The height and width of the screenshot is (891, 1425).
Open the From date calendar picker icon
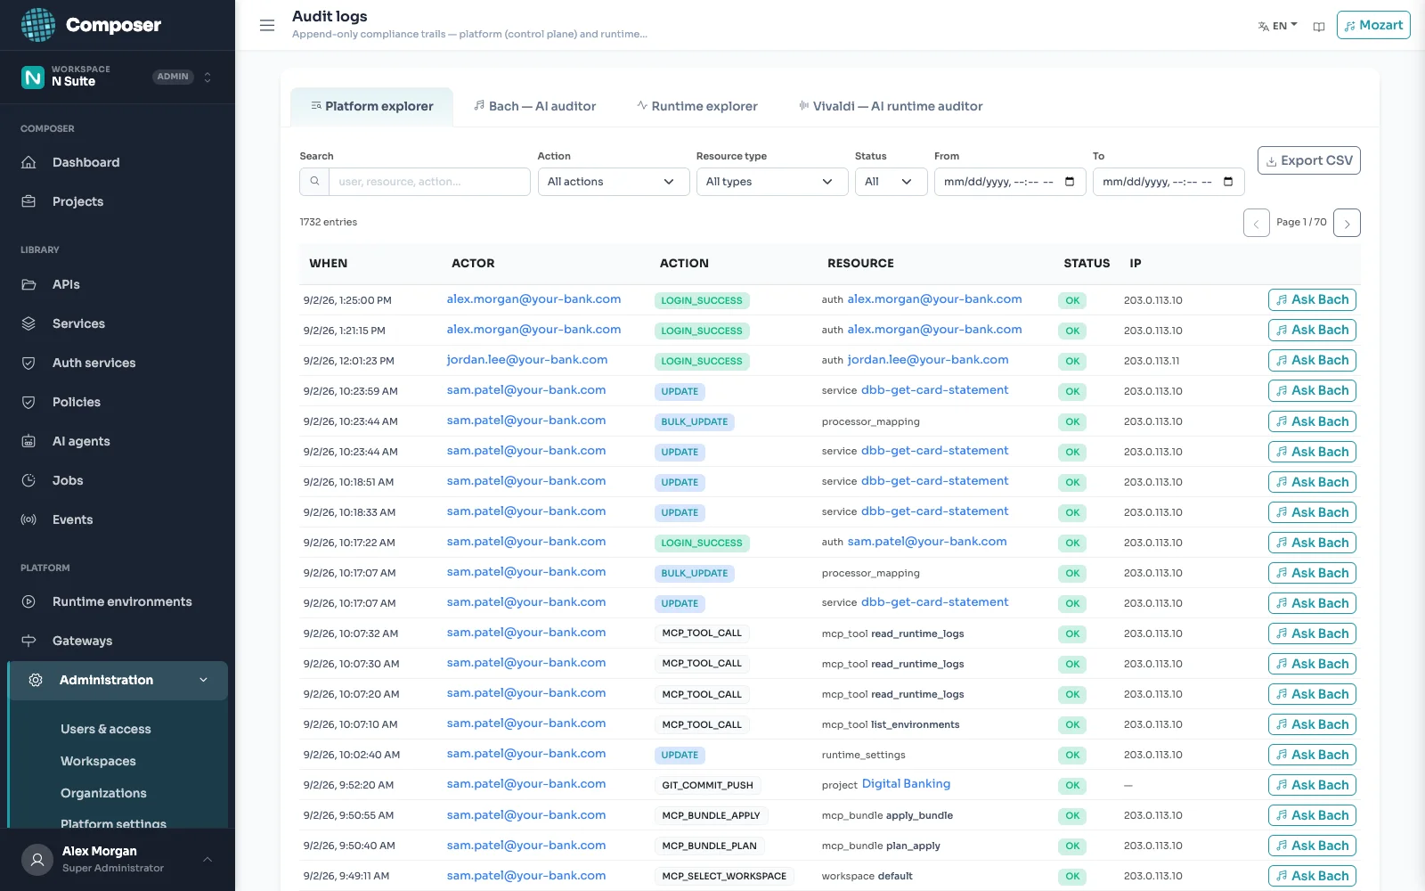tap(1070, 182)
